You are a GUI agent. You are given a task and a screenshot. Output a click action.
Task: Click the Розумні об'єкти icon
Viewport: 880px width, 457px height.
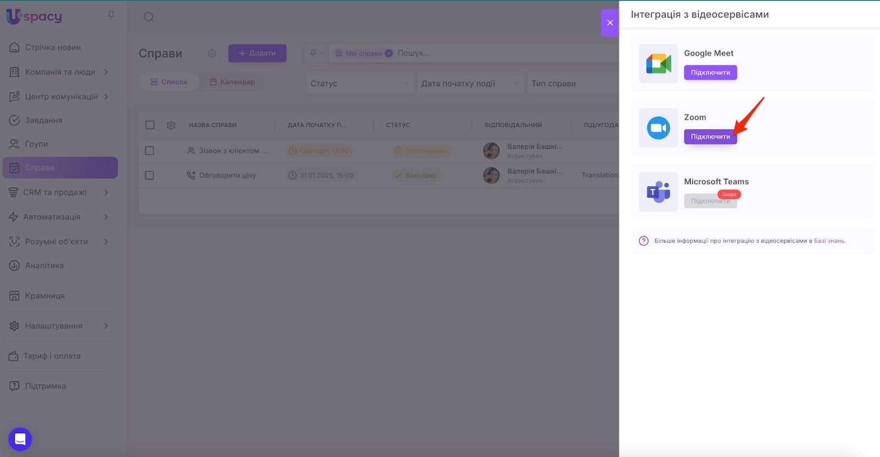click(14, 241)
